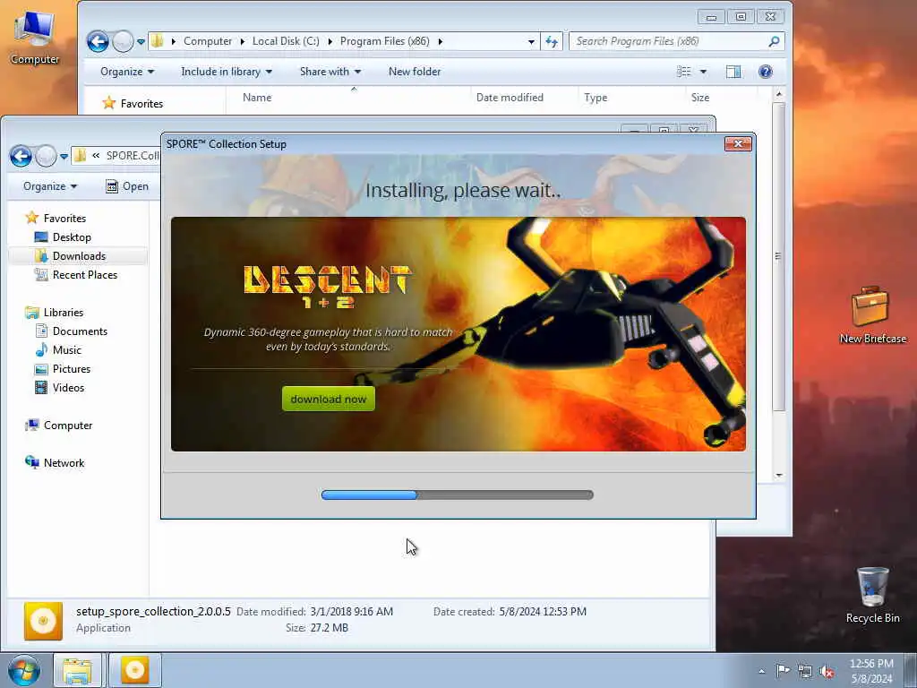Open Documents library
The width and height of the screenshot is (917, 688).
pos(80,331)
